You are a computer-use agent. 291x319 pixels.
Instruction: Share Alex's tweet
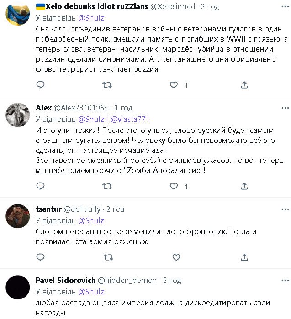tap(244, 186)
